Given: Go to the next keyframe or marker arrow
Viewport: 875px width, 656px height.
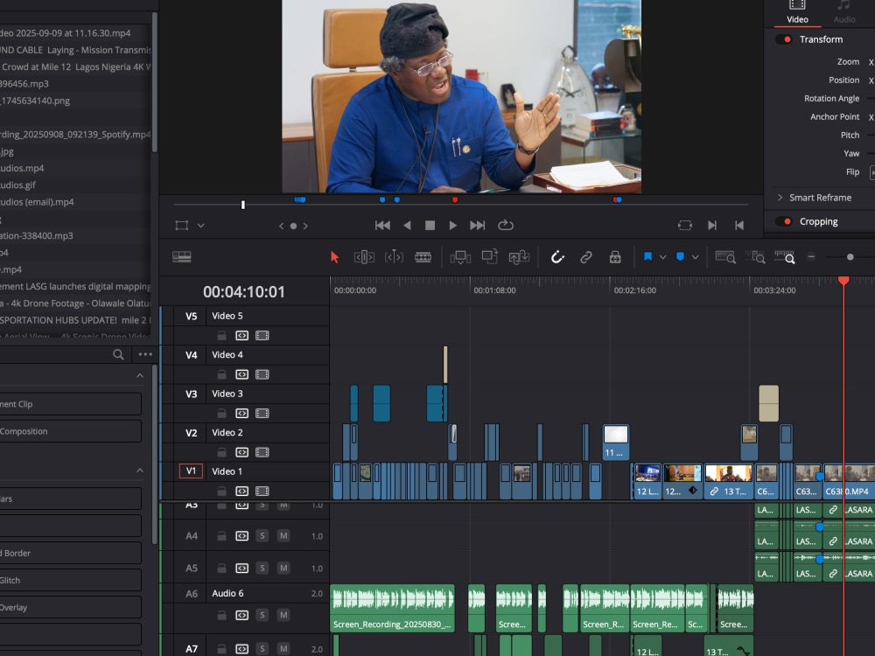Looking at the screenshot, I should click(305, 226).
